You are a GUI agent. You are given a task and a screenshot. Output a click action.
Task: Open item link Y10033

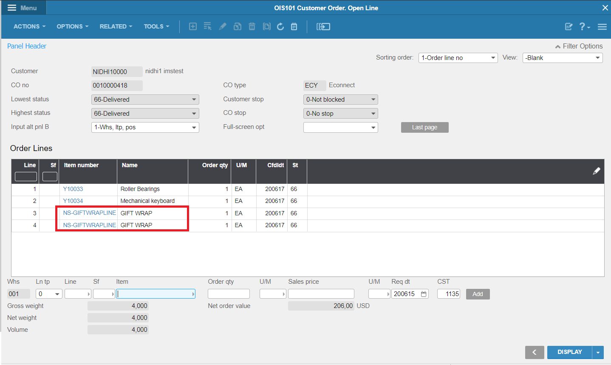coord(73,189)
